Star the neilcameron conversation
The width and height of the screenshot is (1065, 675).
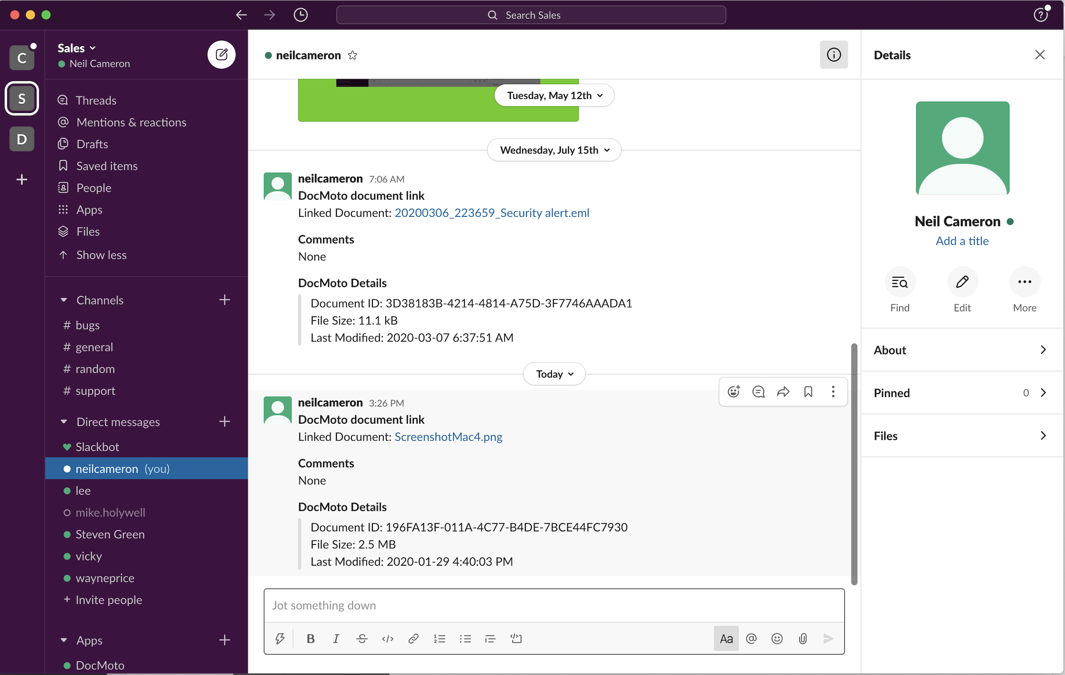coord(353,55)
